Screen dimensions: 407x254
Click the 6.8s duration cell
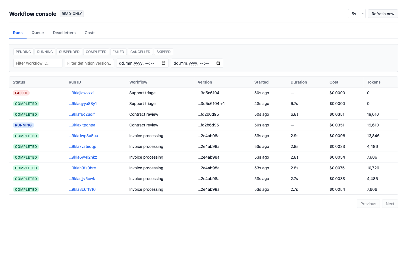(295, 114)
